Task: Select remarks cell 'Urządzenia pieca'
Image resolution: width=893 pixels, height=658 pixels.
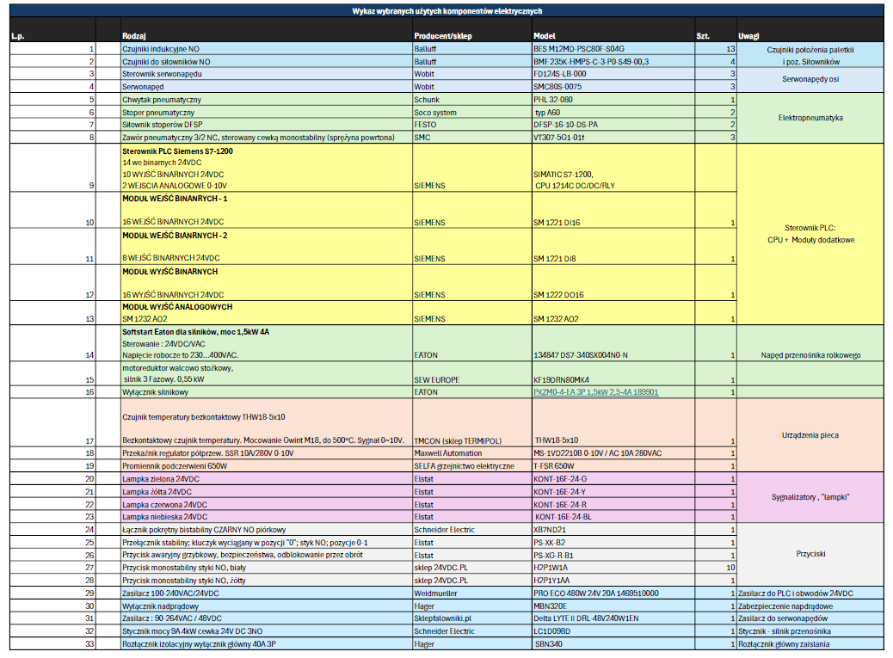Action: click(810, 435)
